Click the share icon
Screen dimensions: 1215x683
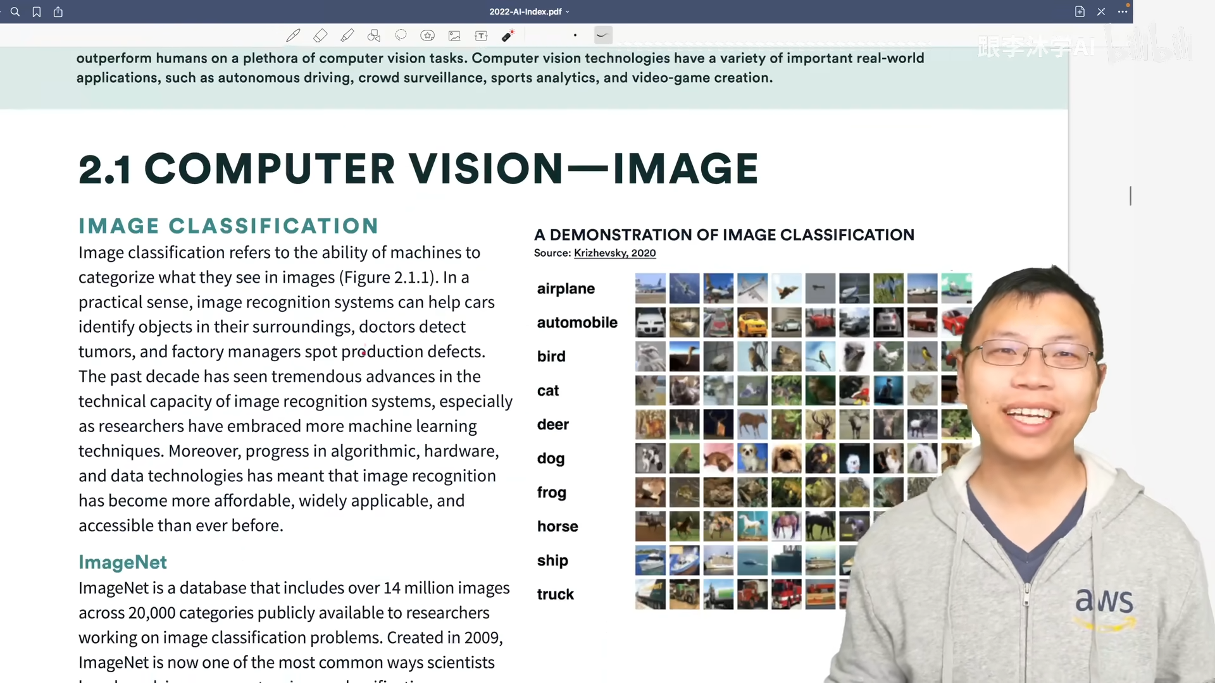58,12
